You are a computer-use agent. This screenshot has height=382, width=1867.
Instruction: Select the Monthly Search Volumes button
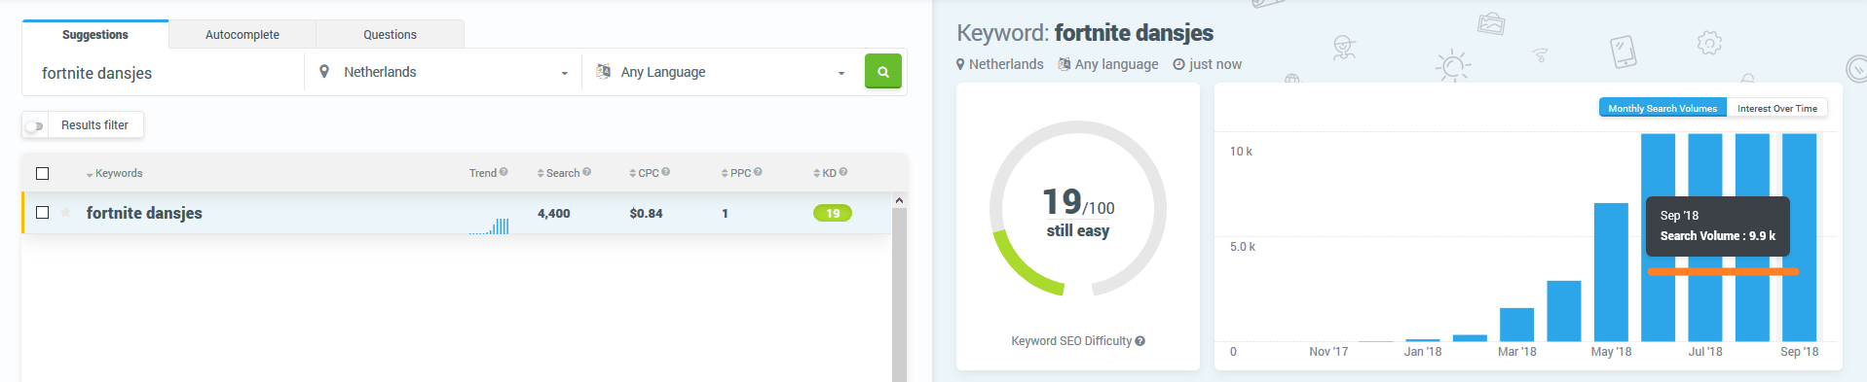[x=1662, y=108]
